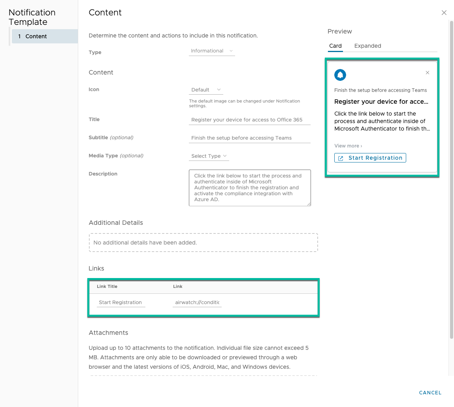Screen dimensions: 454x407
Task: Edit the Link Title Start Registration field
Action: [121, 302]
